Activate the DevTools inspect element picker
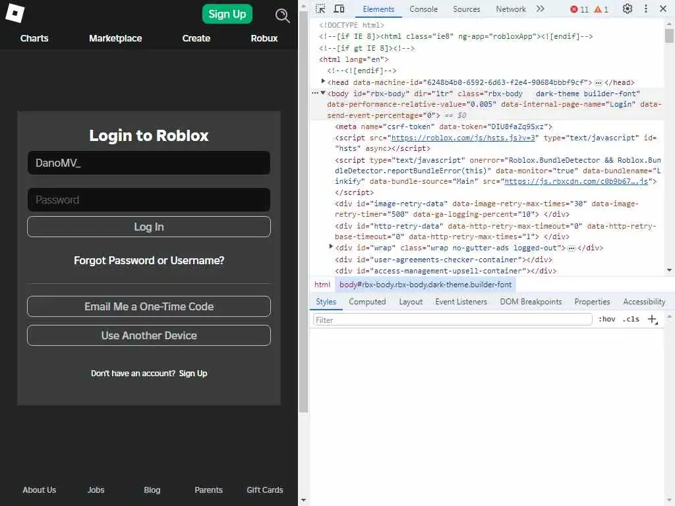 click(x=320, y=9)
